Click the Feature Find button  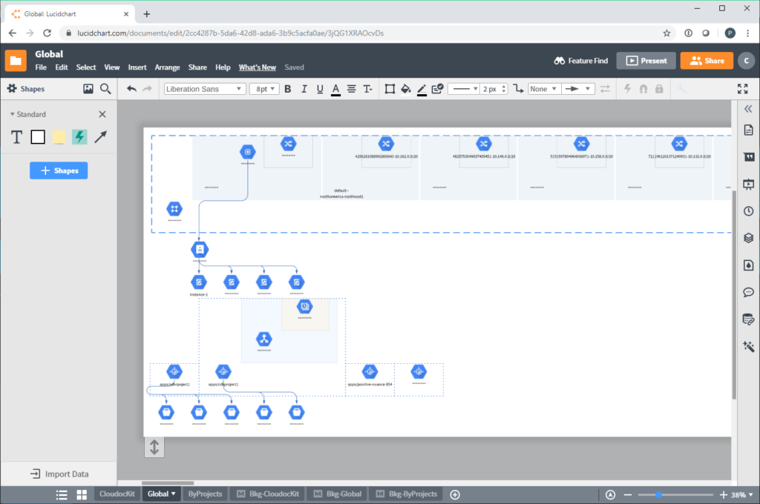tap(580, 61)
